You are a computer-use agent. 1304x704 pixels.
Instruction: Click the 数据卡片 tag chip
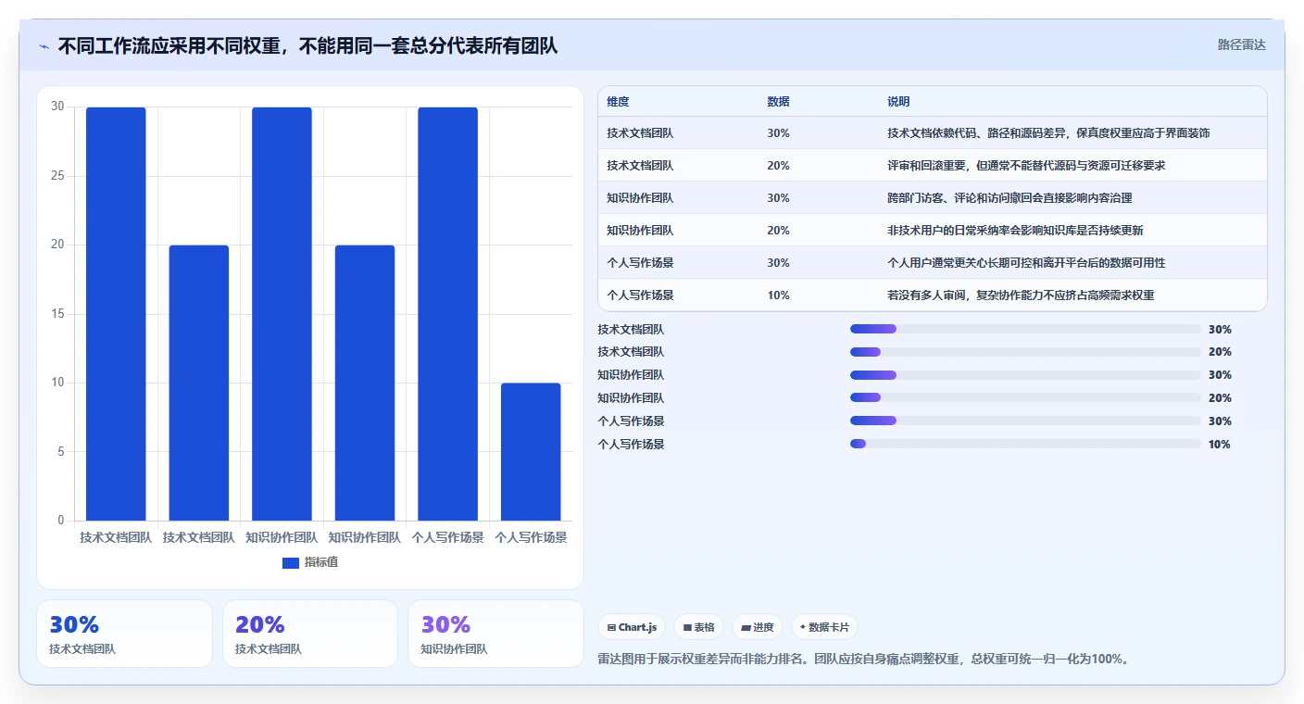(x=824, y=627)
